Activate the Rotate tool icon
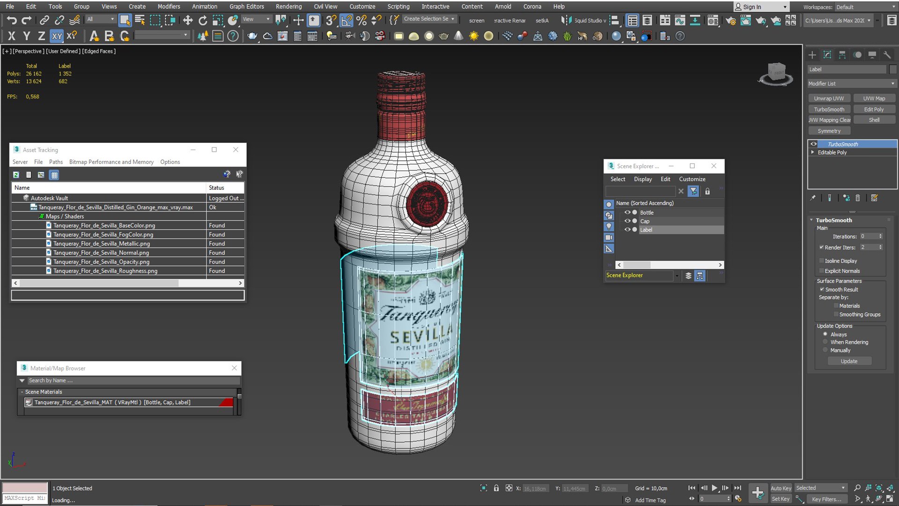 202,20
